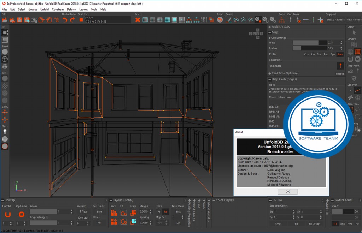This screenshot has width=362, height=233.
Task: Click the load-with-UVs folder icon
Action: [x=12, y=20]
